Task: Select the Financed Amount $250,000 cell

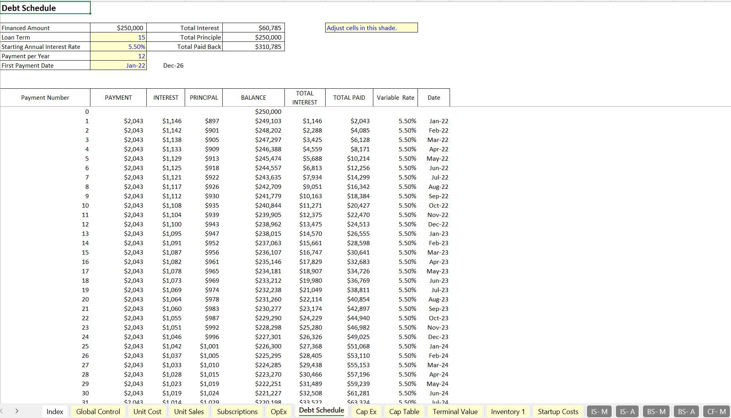Action: [118, 28]
